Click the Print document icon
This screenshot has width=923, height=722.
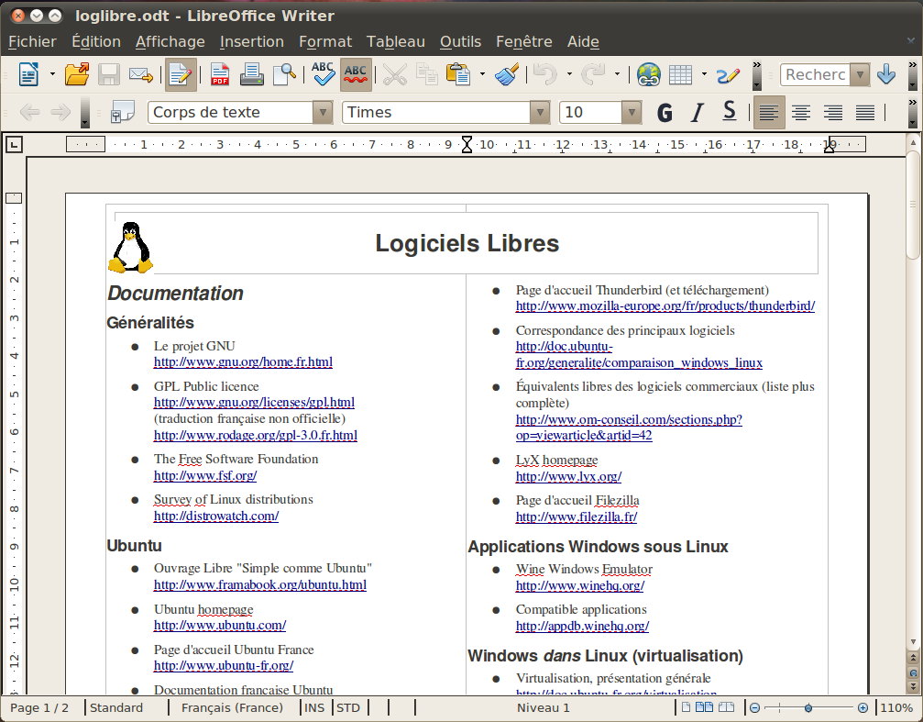point(252,74)
